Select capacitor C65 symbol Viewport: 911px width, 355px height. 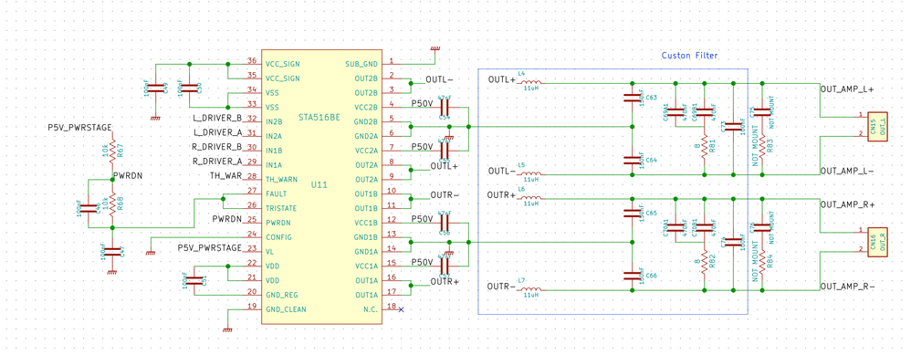point(632,214)
